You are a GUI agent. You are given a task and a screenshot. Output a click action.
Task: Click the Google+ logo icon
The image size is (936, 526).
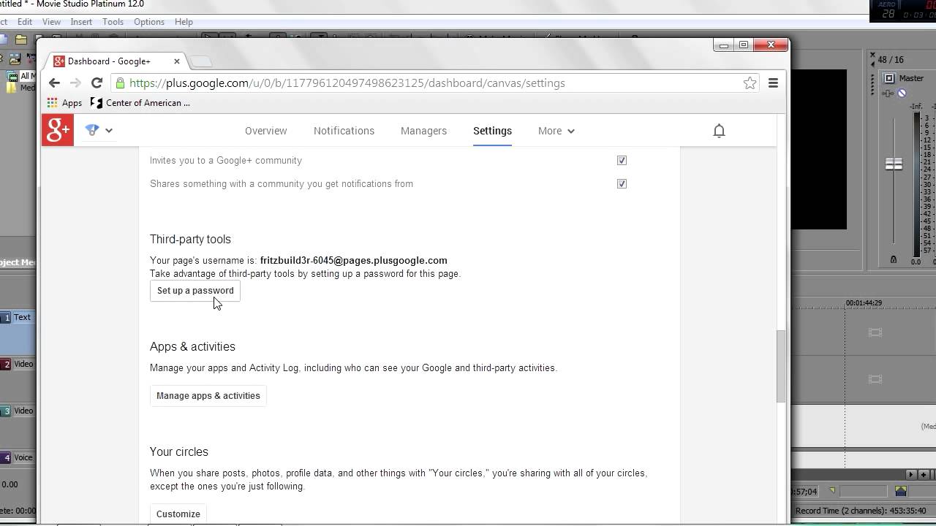[58, 130]
